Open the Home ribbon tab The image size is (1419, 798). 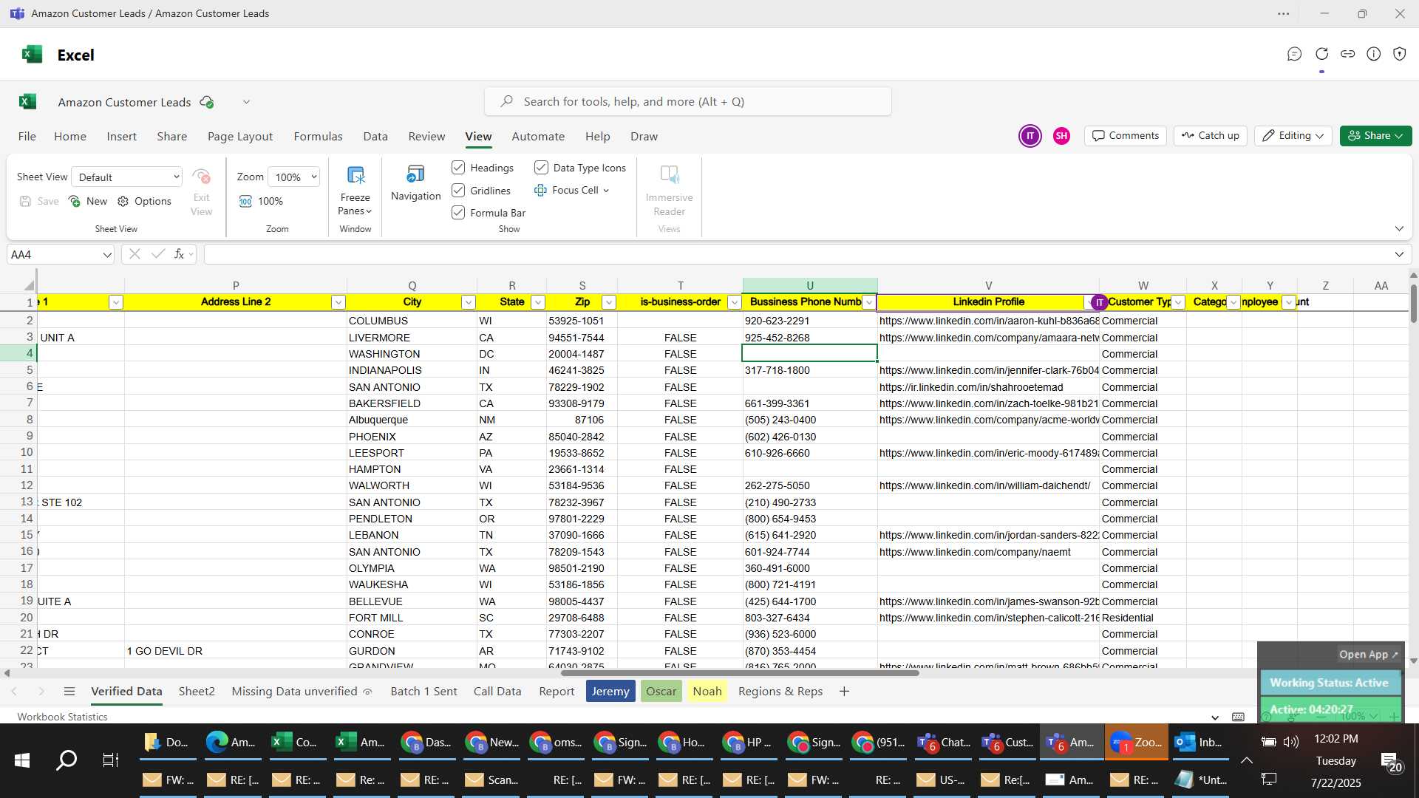(70, 136)
